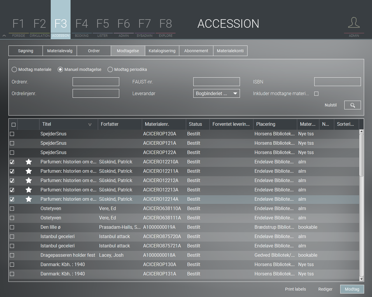The width and height of the screenshot is (372, 297).
Task: Click Print labels
Action: tap(296, 289)
